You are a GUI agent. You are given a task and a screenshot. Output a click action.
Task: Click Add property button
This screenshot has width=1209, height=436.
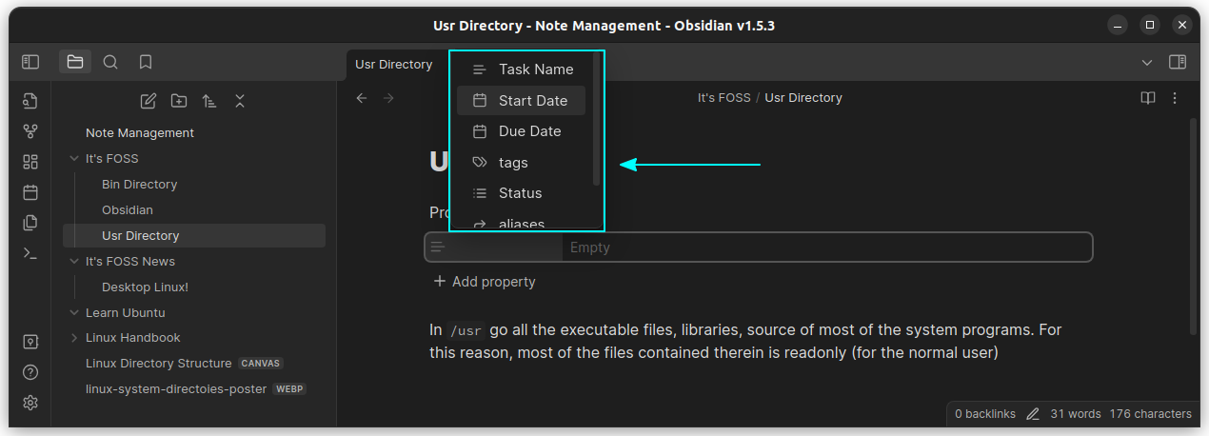point(485,282)
